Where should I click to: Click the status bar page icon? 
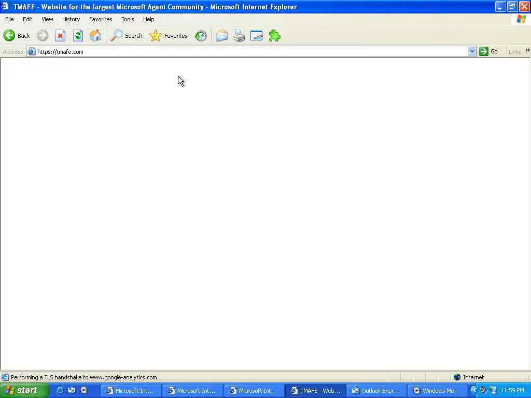pos(5,377)
